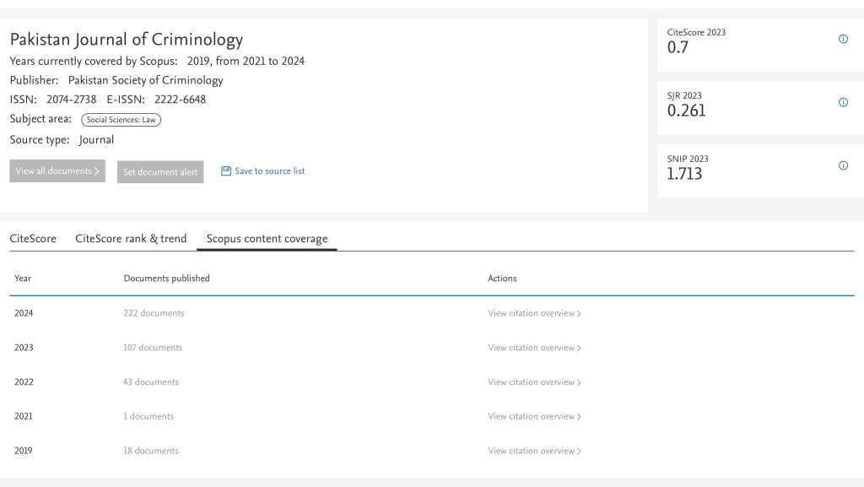This screenshot has width=864, height=487.
Task: Click the 18 documents link for 2019
Action: coord(151,451)
